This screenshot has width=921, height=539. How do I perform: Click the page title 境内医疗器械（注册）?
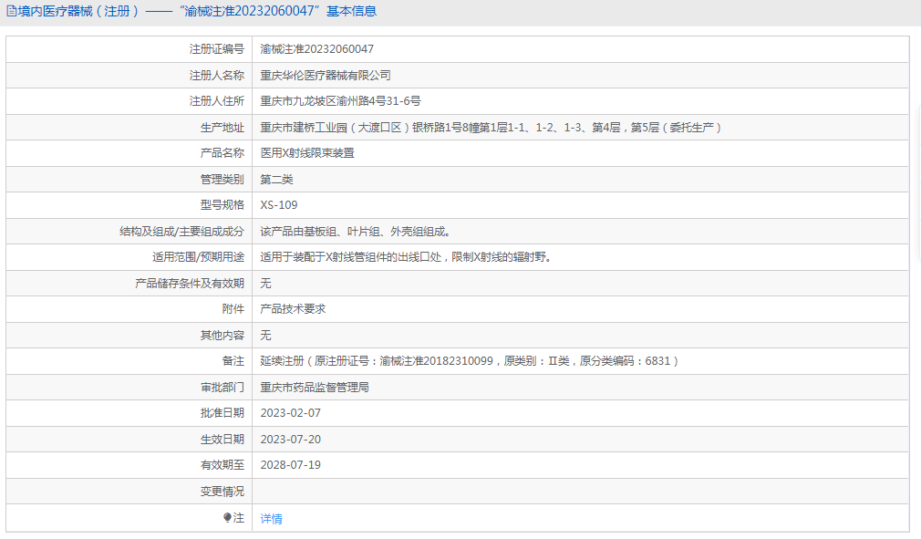pos(78,11)
